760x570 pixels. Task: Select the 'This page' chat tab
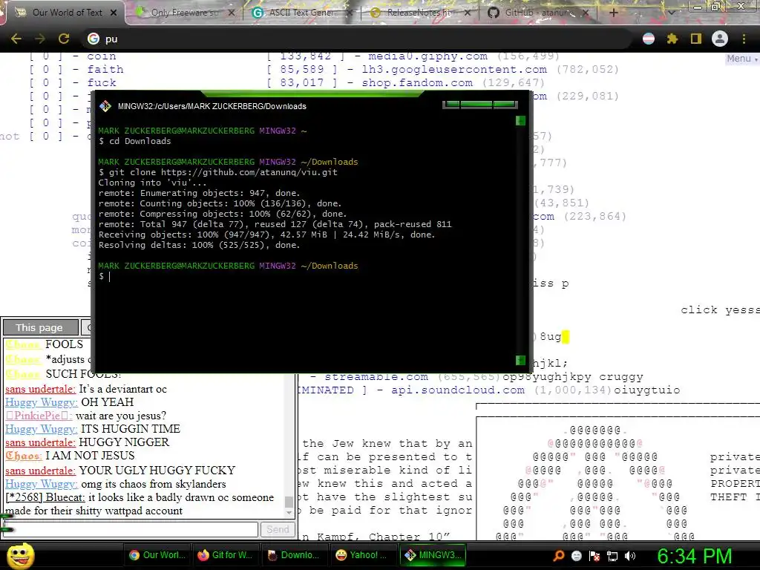(40, 327)
